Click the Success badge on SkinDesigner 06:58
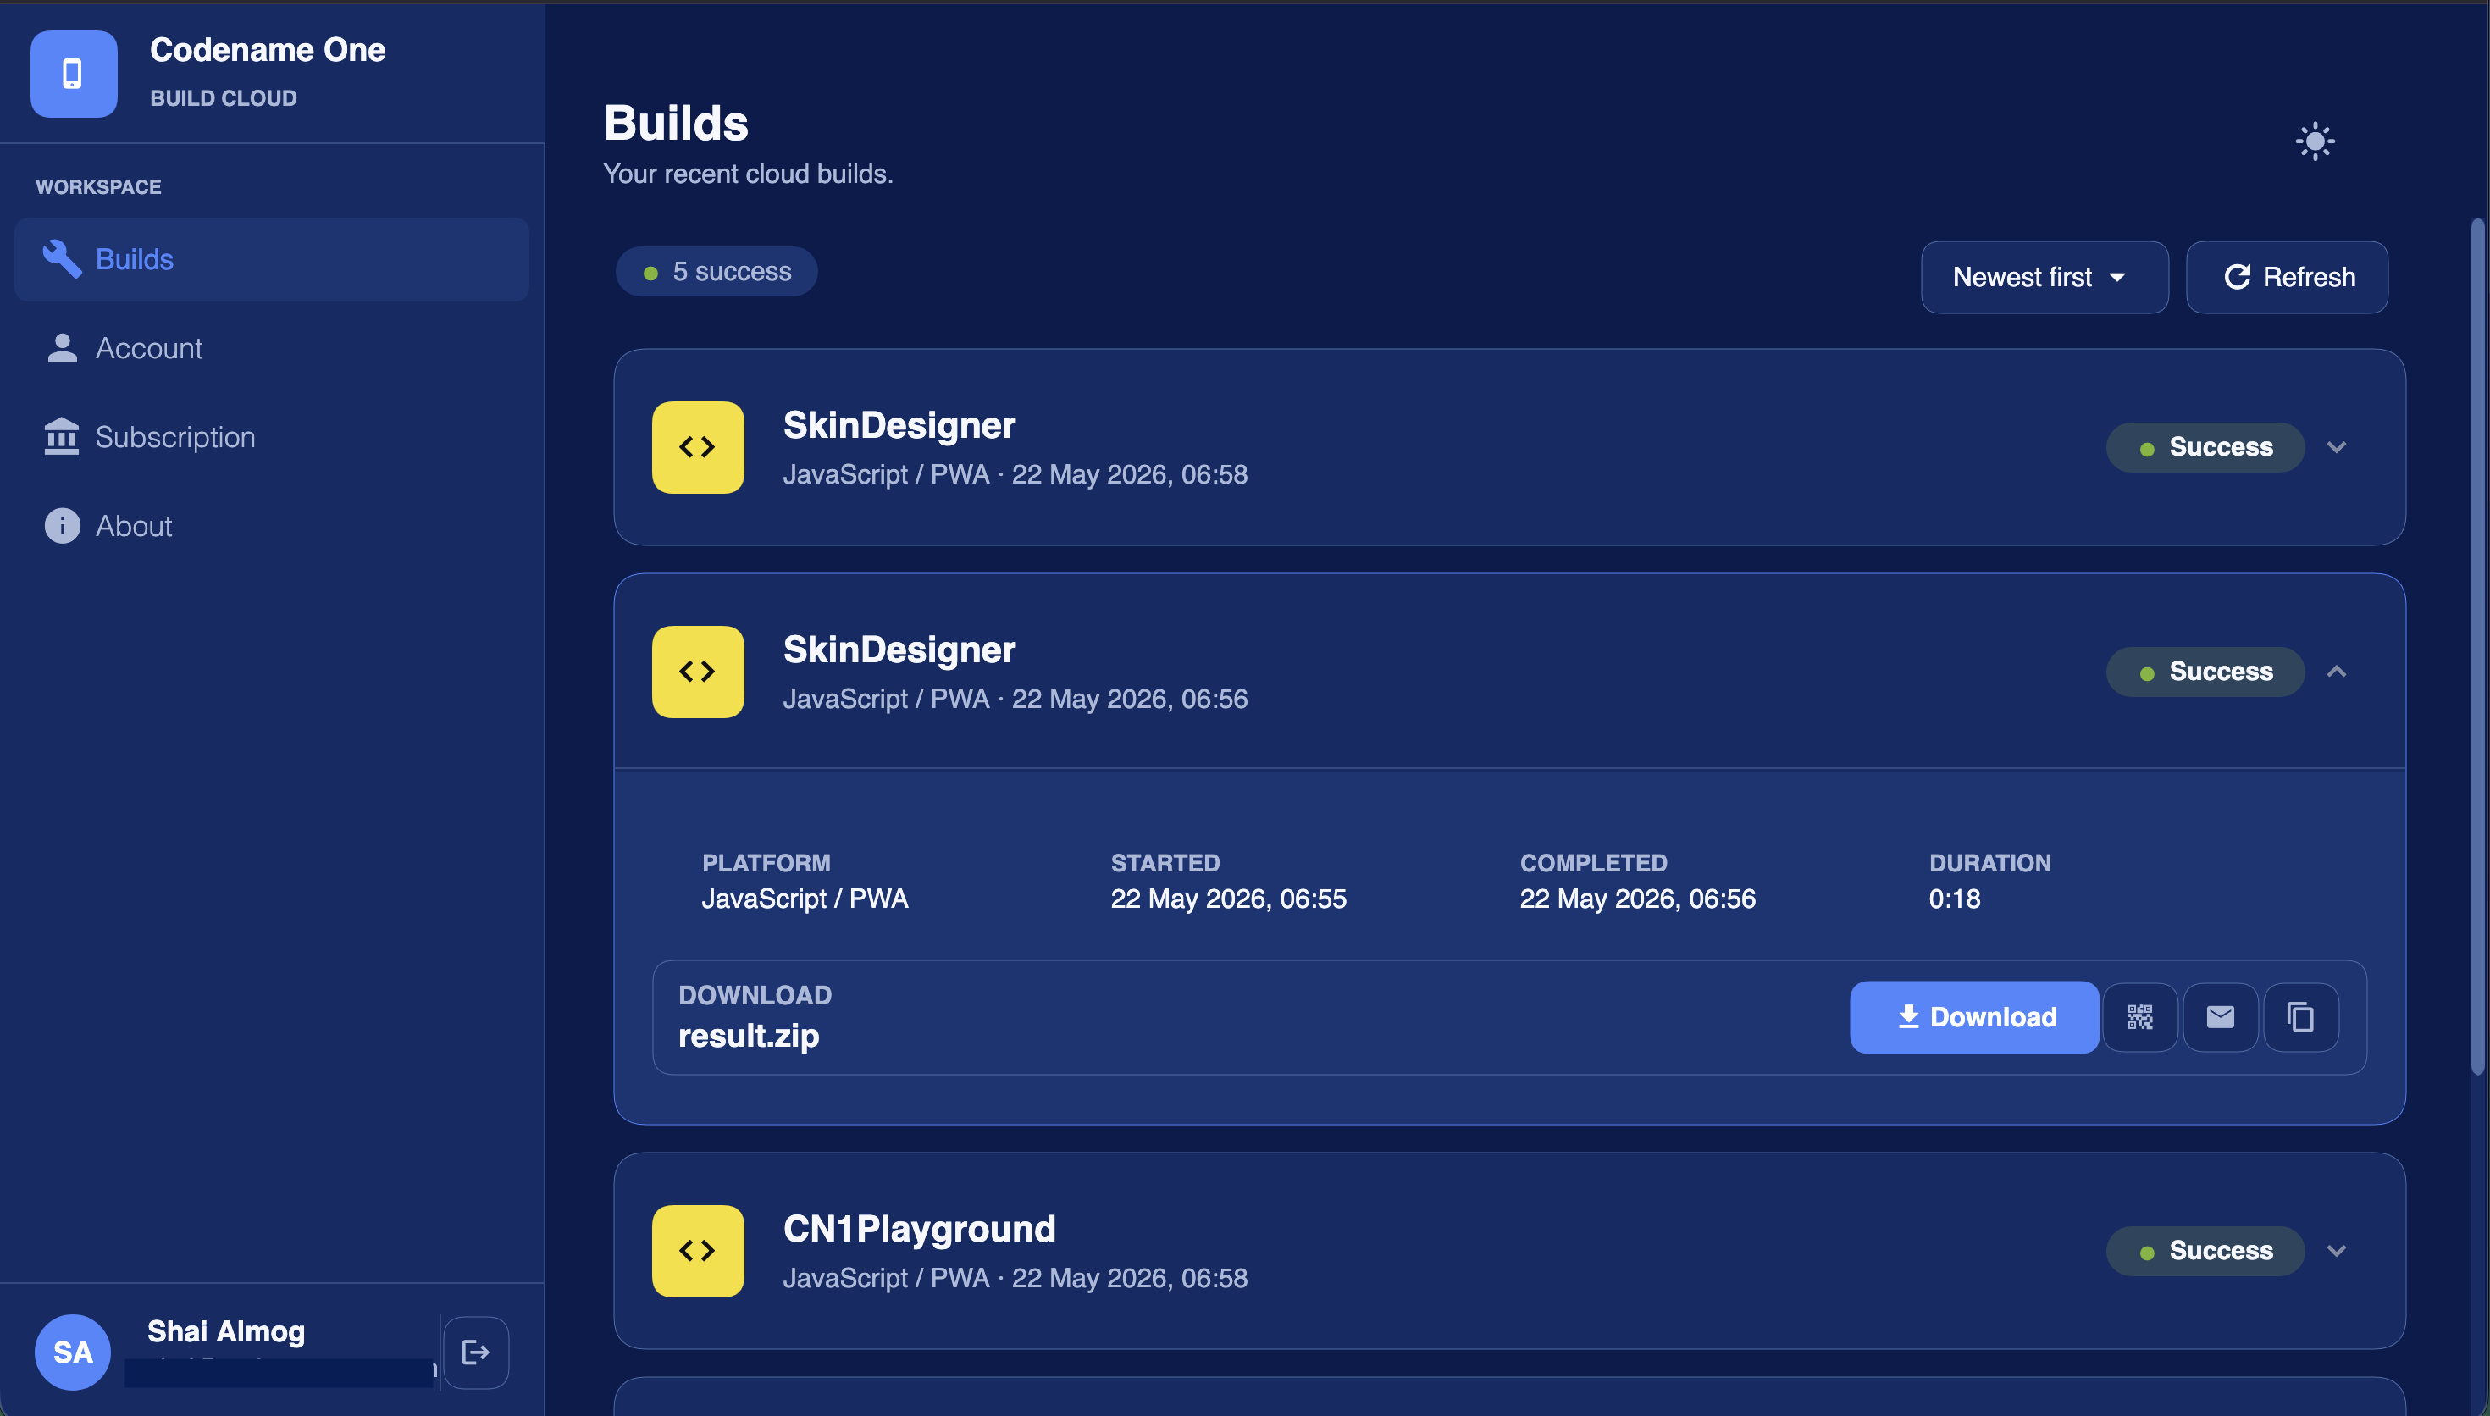The height and width of the screenshot is (1416, 2490). 2205,447
